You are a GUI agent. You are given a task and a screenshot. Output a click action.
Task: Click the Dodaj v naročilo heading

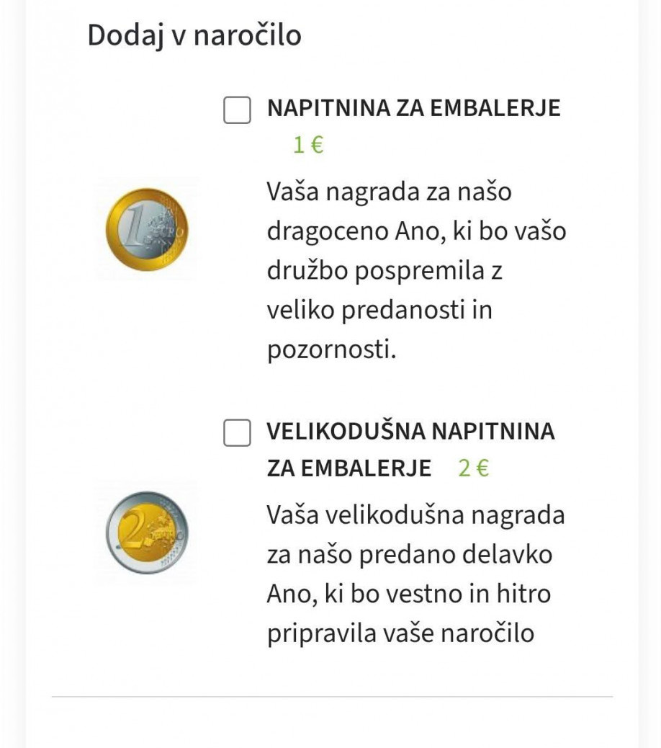point(194,35)
